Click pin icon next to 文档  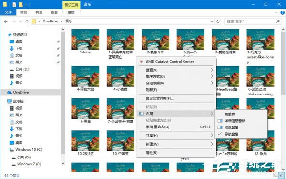click(58, 55)
